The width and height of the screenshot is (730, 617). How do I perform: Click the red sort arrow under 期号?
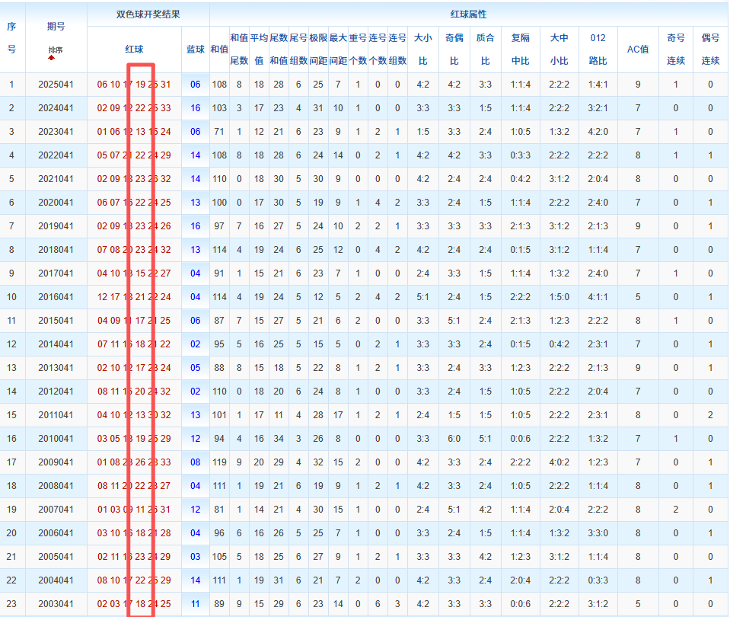click(52, 58)
